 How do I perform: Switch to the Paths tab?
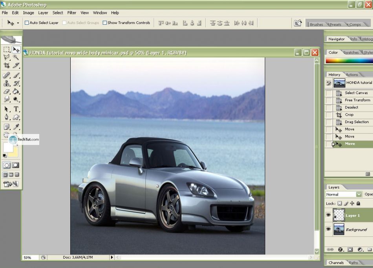point(354,263)
